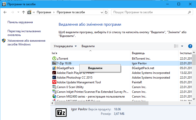
Task: Click the 7-Zip 18.06 name text
Action: pyautogui.click(x=64, y=63)
